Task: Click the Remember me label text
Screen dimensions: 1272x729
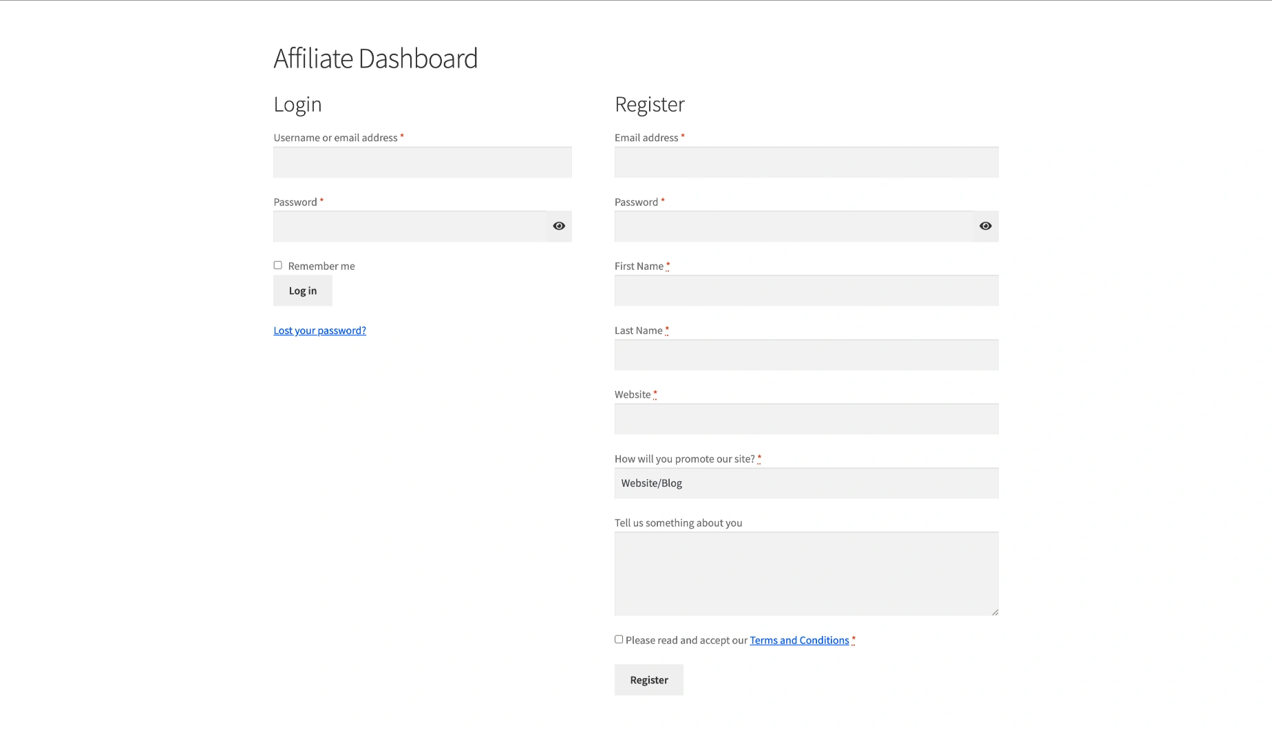Action: 321,266
